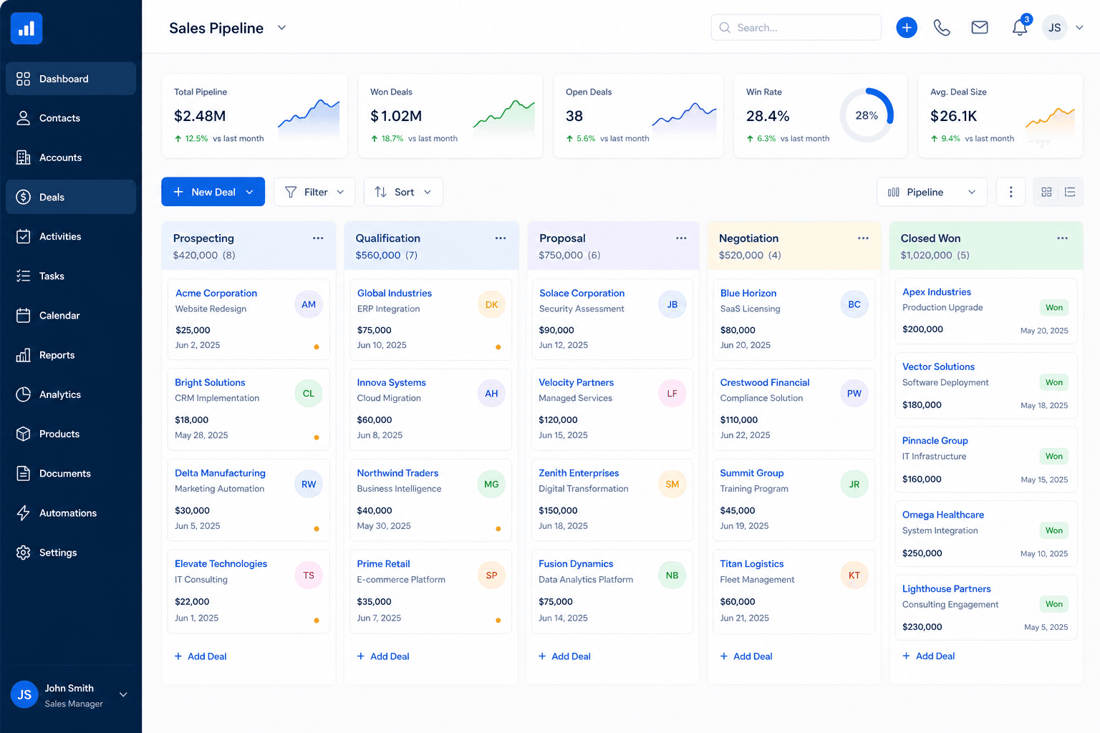Open Negotiation column options ellipsis
The width and height of the screenshot is (1100, 733).
pos(863,238)
